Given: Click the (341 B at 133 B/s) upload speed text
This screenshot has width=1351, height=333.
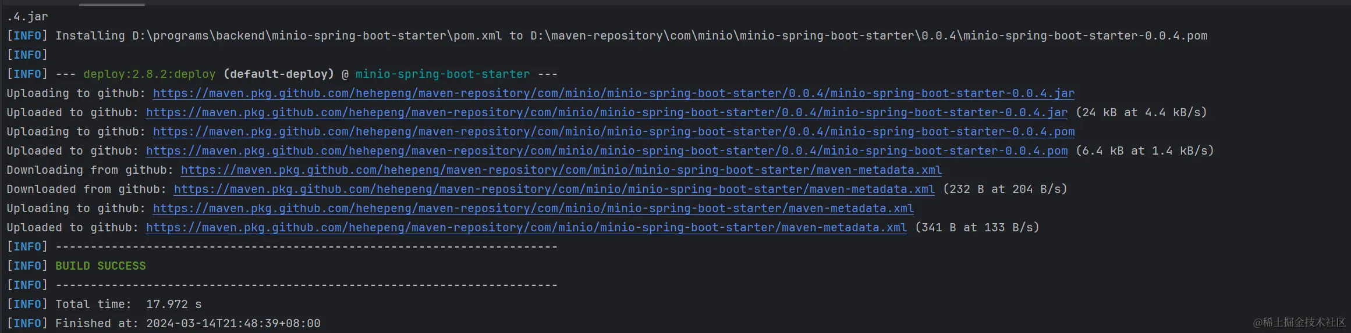Looking at the screenshot, I should tap(977, 228).
